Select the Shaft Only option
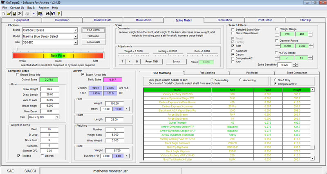The image size is (327, 174). (x=275, y=80)
